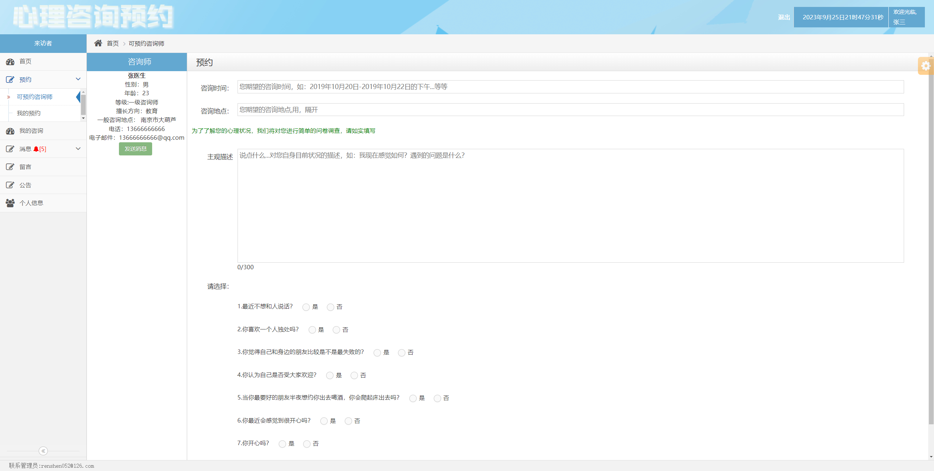Collapse the sidebar using double-arrow icon
This screenshot has height=471, width=934.
43,451
